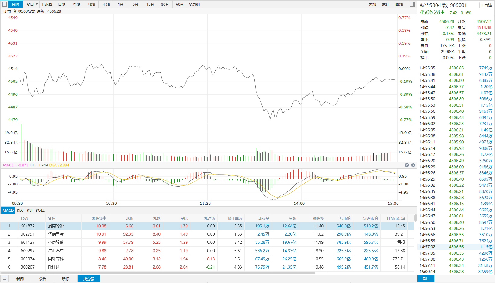Close the MACD indicator panel

click(407, 165)
